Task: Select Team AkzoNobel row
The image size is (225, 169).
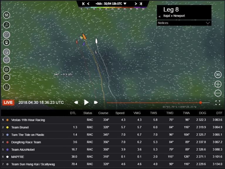Action: pos(113,150)
